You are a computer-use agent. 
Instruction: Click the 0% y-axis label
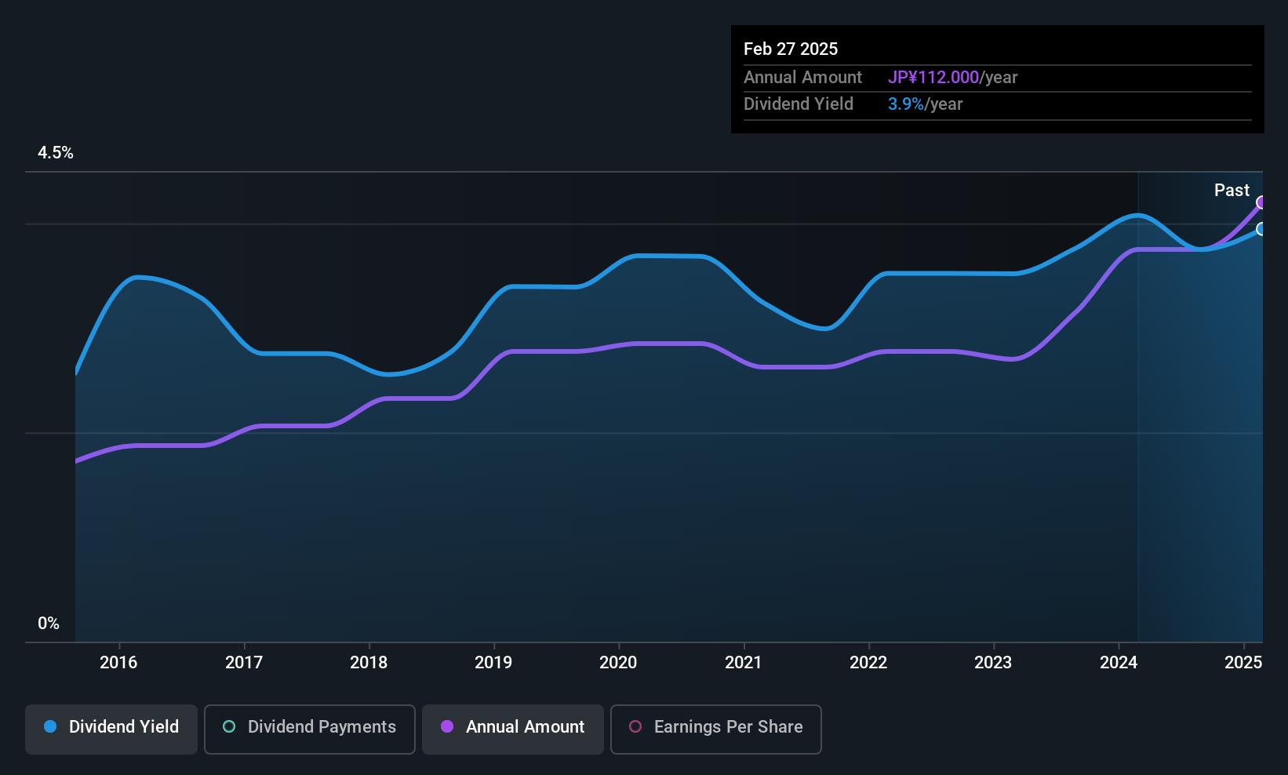tap(49, 624)
